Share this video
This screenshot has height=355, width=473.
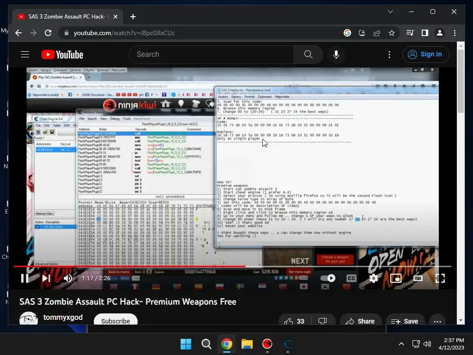[x=360, y=321]
